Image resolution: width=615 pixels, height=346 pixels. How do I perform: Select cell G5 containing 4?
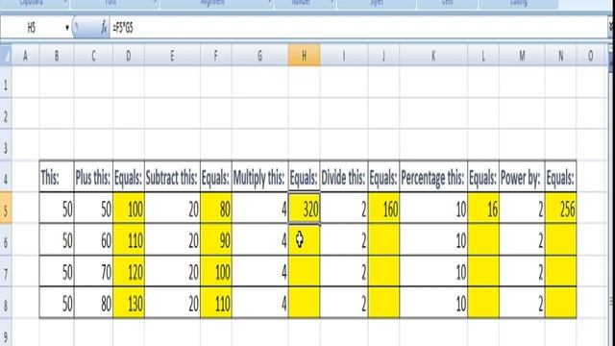[x=259, y=208]
